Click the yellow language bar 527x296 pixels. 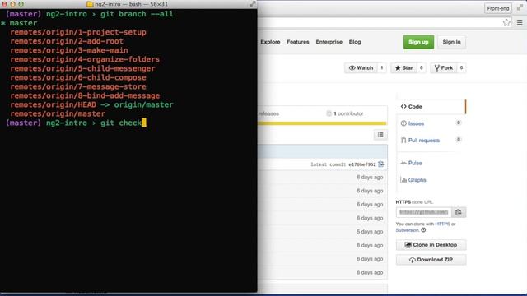point(322,123)
